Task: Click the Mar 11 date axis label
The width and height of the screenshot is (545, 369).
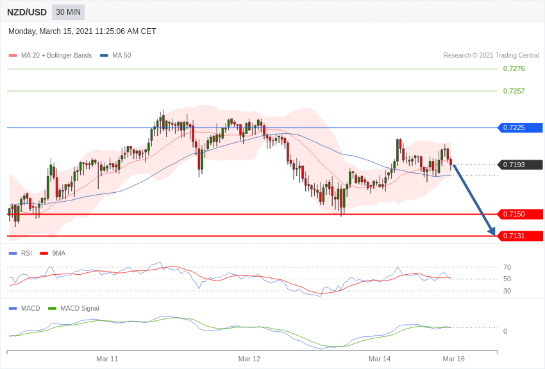Action: click(107, 359)
